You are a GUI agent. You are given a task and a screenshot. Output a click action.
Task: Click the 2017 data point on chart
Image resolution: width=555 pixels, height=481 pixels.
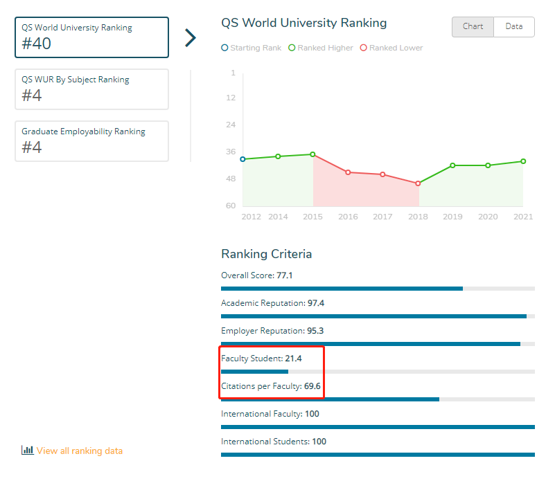[x=382, y=174]
